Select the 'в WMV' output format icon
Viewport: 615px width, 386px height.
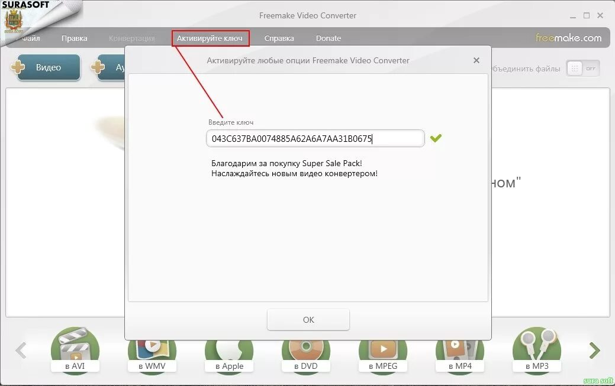152,358
